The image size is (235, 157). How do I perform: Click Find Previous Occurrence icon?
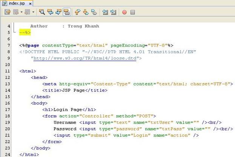tap(50, 12)
